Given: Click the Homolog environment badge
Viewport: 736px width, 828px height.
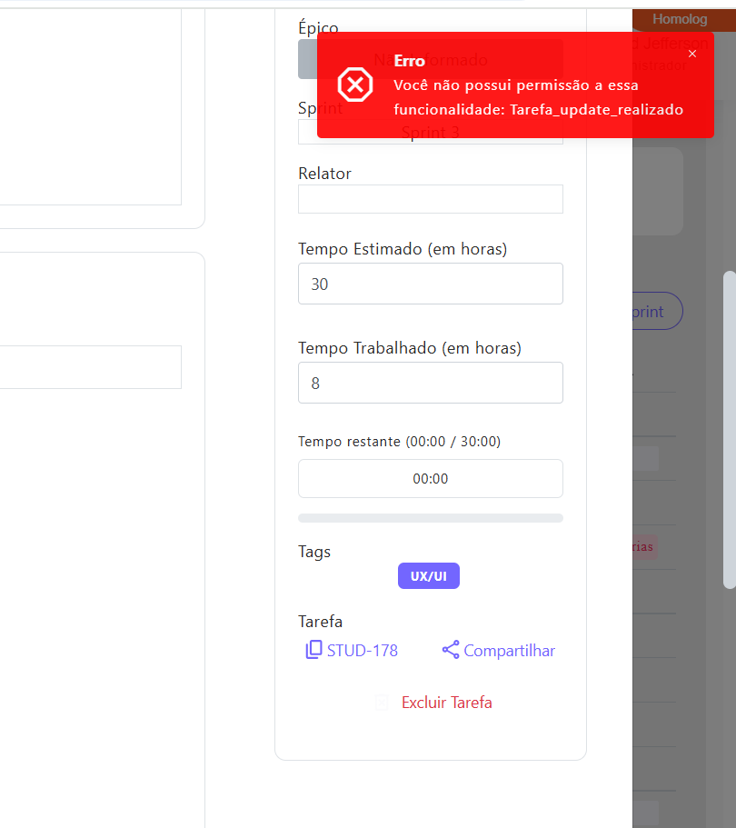Looking at the screenshot, I should point(679,19).
